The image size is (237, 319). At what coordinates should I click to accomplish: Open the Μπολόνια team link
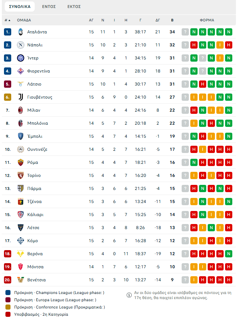click(37, 123)
